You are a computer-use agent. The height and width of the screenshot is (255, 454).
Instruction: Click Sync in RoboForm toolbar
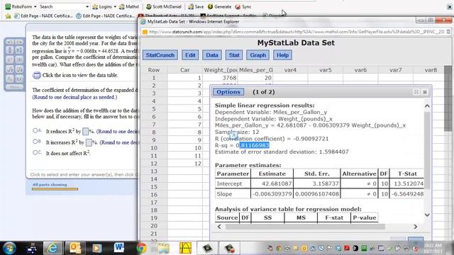[x=243, y=6]
